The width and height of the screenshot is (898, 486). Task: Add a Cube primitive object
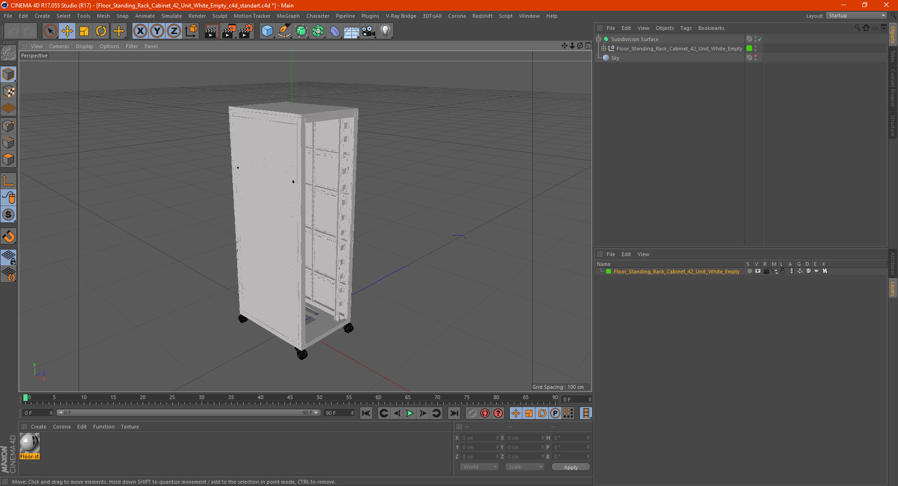(x=267, y=31)
